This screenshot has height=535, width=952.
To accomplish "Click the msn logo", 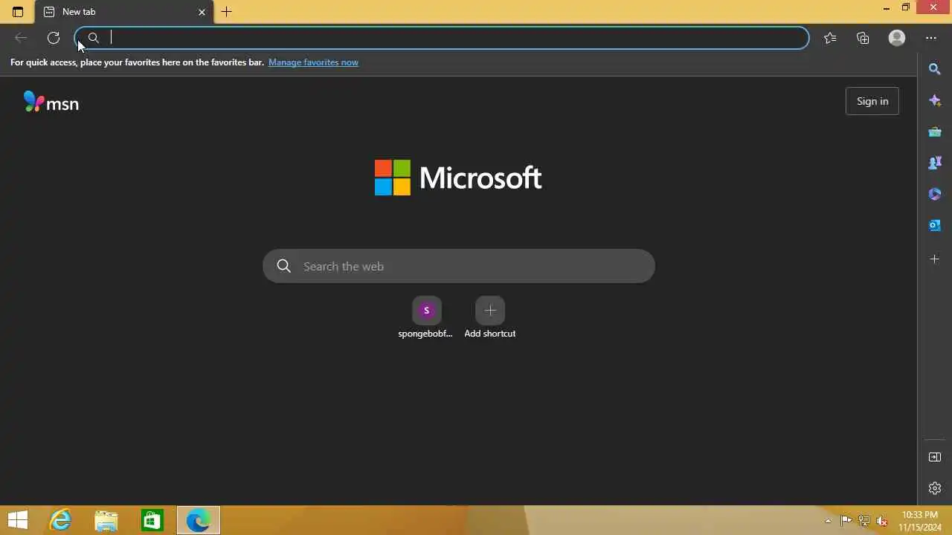I will pyautogui.click(x=51, y=102).
